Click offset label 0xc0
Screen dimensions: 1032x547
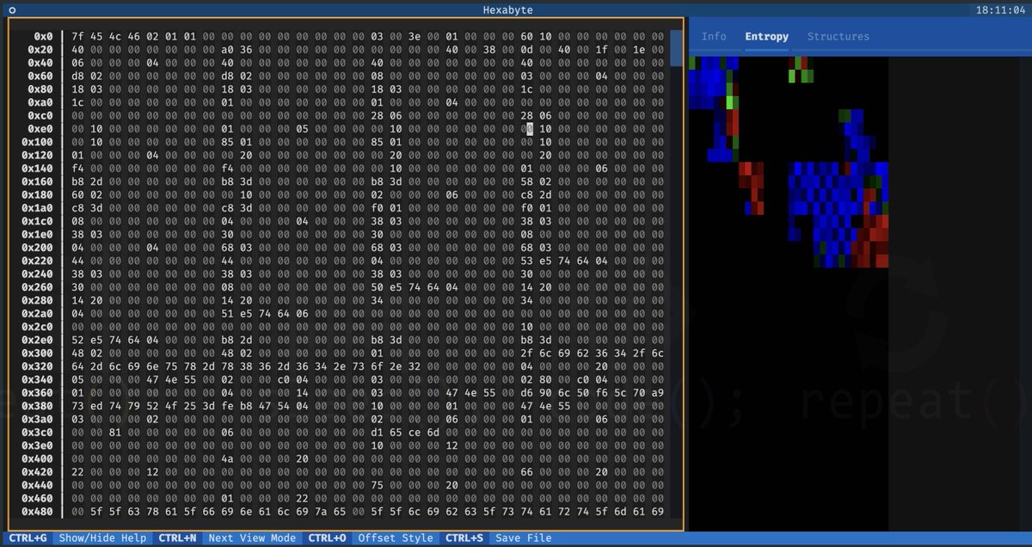pos(40,115)
